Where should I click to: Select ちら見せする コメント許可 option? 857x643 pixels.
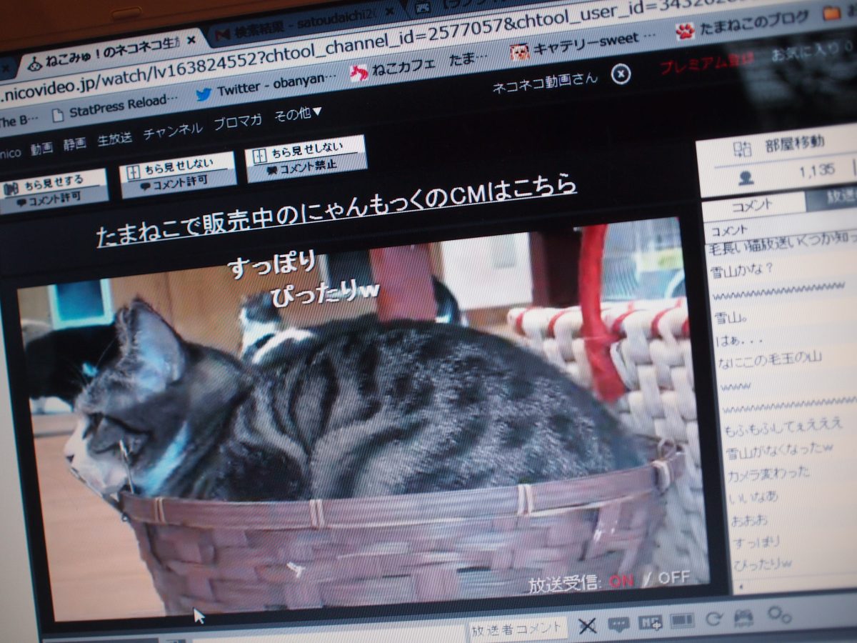(x=54, y=191)
